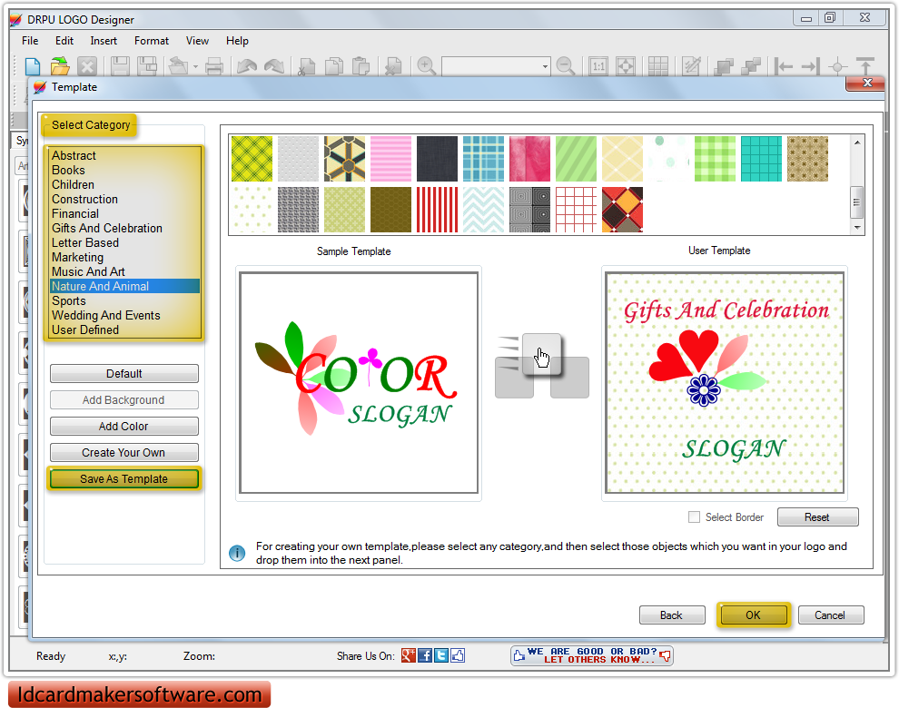
Task: Pick Wedding And Events category
Action: (x=106, y=316)
